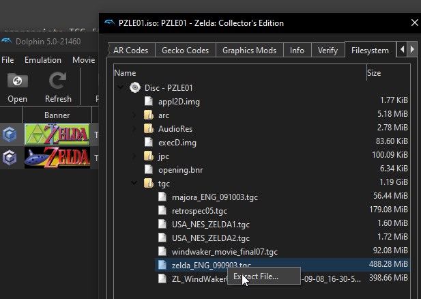The width and height of the screenshot is (421, 299).
Task: Close the PZLE01 properties window
Action: tap(414, 23)
